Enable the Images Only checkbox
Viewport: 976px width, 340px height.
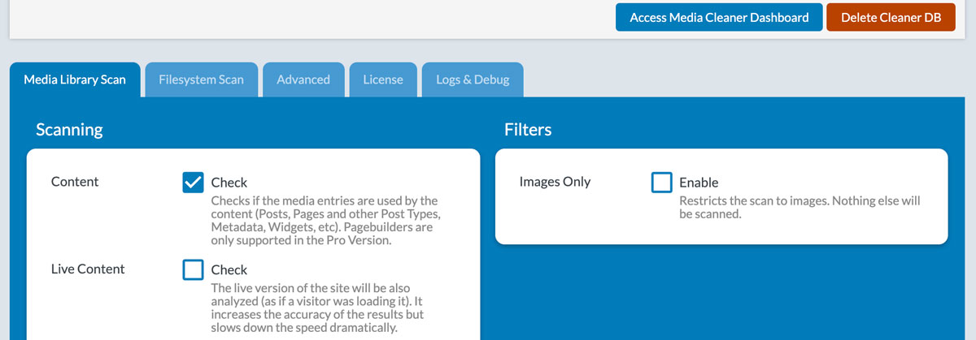(x=662, y=183)
